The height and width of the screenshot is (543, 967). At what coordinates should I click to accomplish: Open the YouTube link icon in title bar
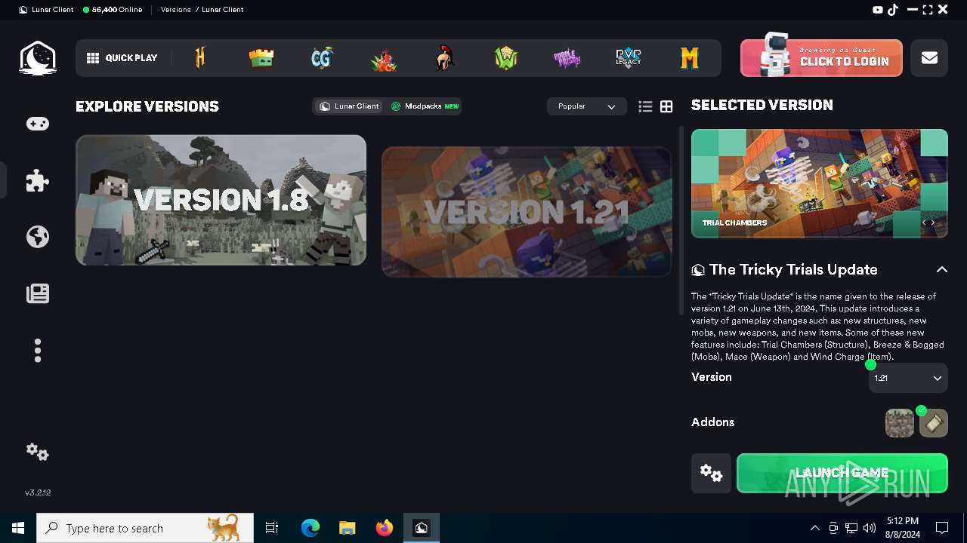878,10
